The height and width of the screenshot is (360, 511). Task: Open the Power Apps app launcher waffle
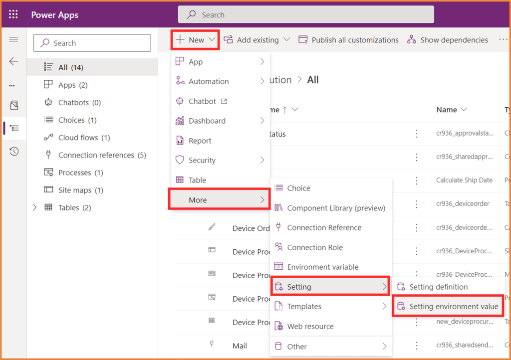pyautogui.click(x=13, y=14)
